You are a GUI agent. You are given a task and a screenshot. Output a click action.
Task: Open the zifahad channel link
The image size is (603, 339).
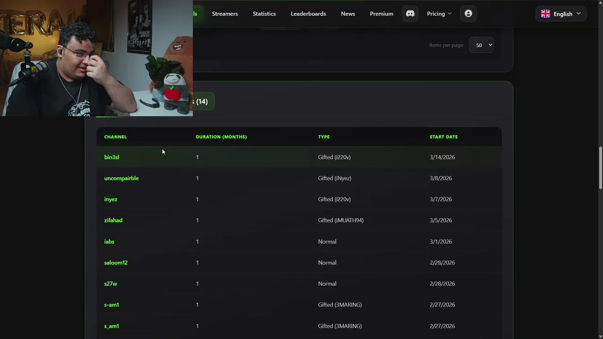pyautogui.click(x=113, y=220)
